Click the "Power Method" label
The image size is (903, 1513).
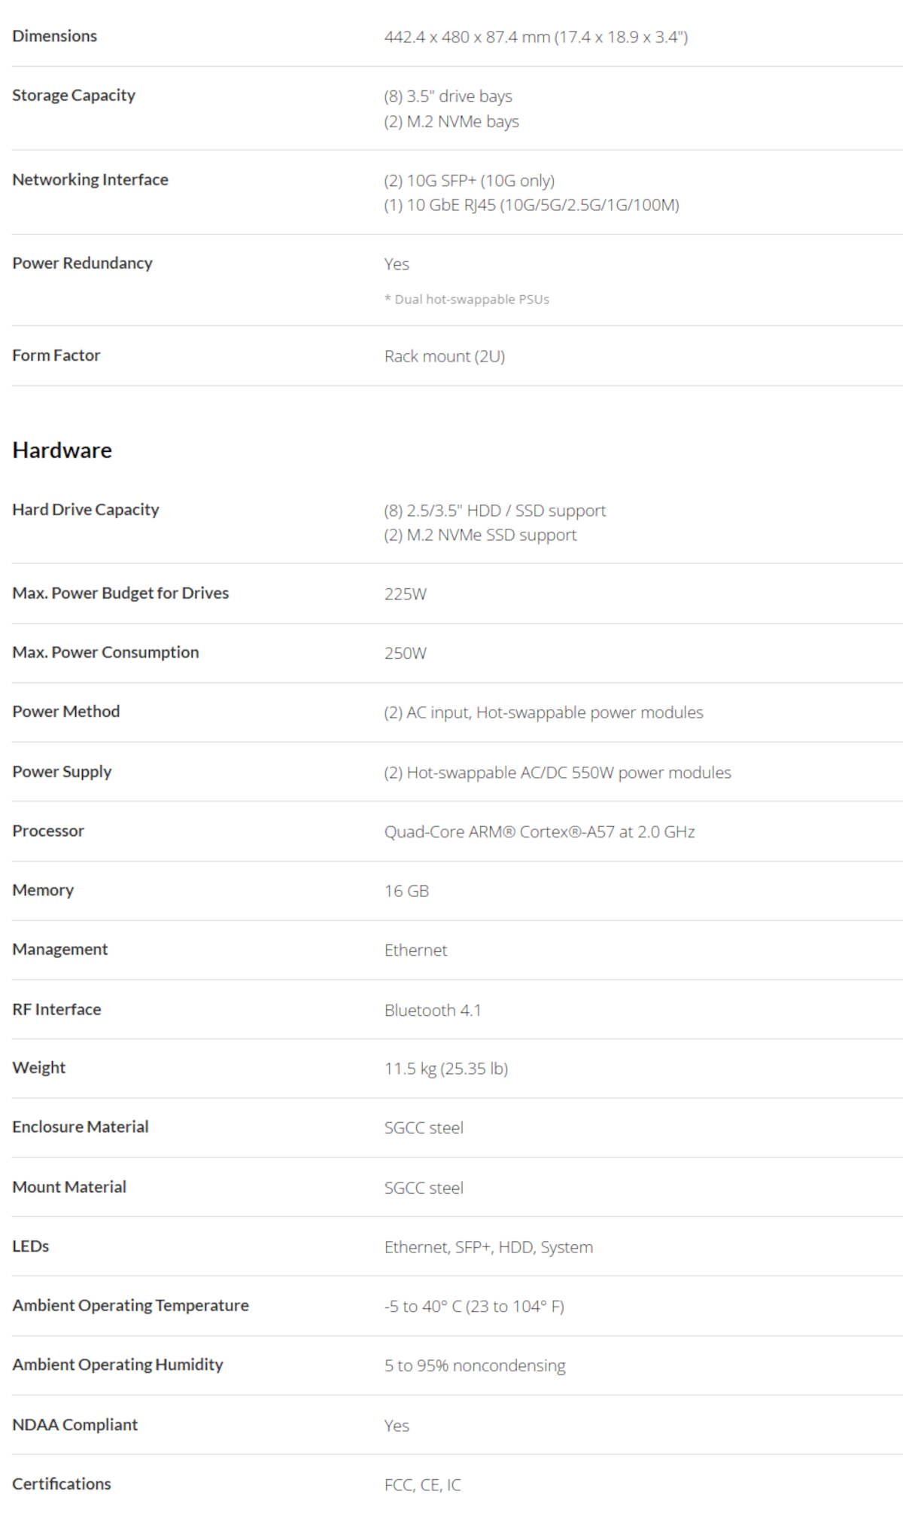(66, 712)
